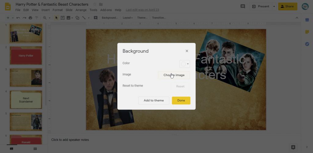Open the comment history icon

[243, 6]
